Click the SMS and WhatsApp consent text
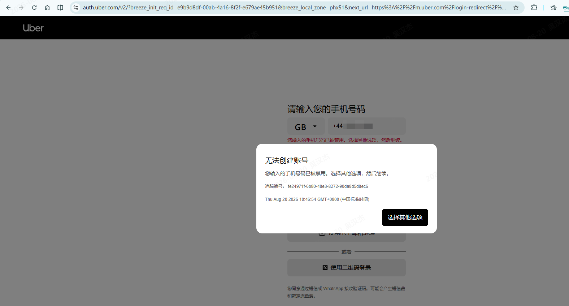 (346, 292)
